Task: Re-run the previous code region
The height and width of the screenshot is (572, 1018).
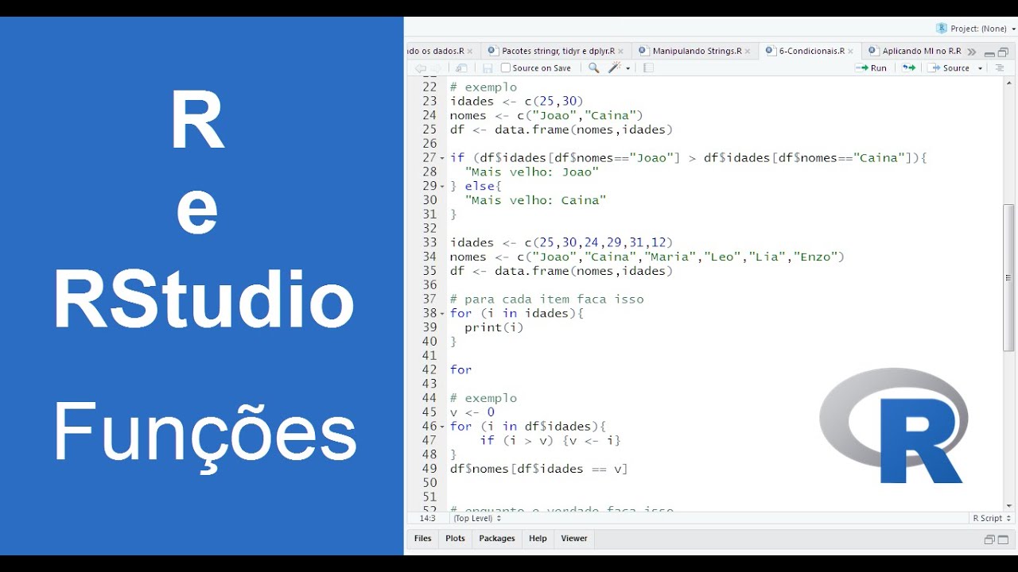Action: (x=908, y=68)
